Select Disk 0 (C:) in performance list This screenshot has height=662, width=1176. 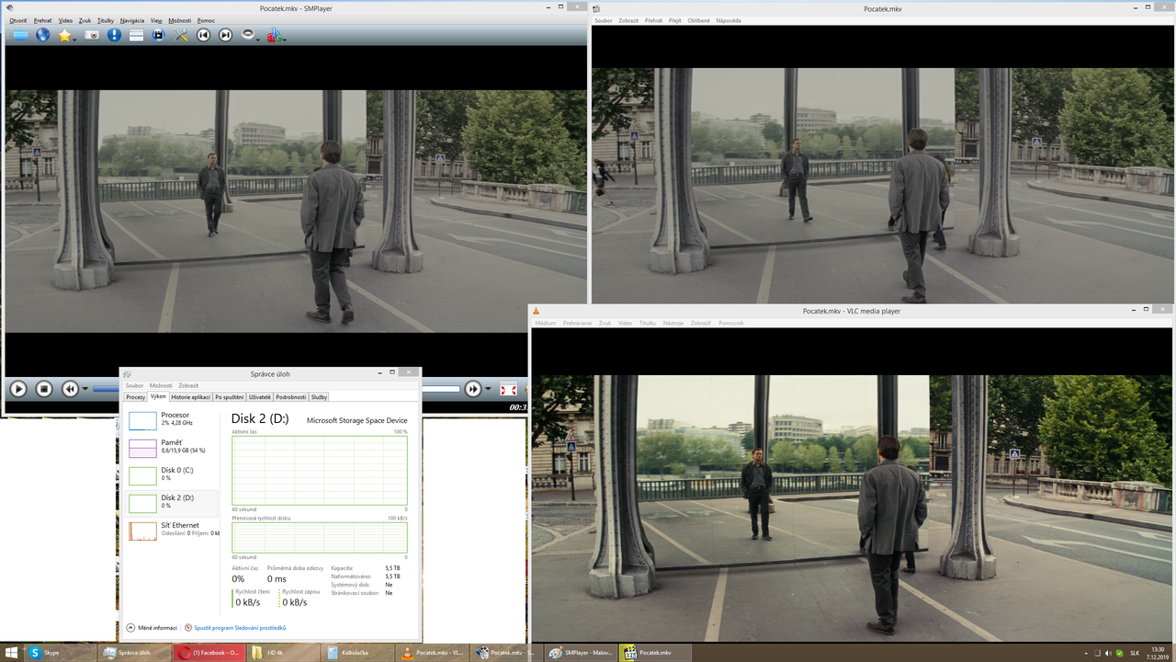pos(172,475)
